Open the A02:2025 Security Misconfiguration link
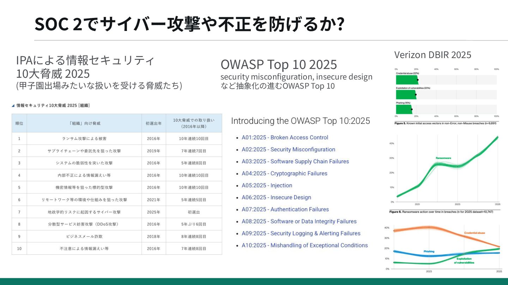Screen dimensions: 508x285 (x=288, y=150)
